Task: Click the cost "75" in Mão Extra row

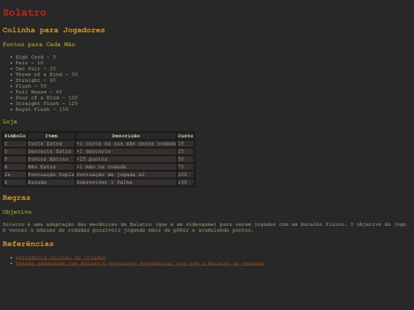Action: click(x=186, y=167)
